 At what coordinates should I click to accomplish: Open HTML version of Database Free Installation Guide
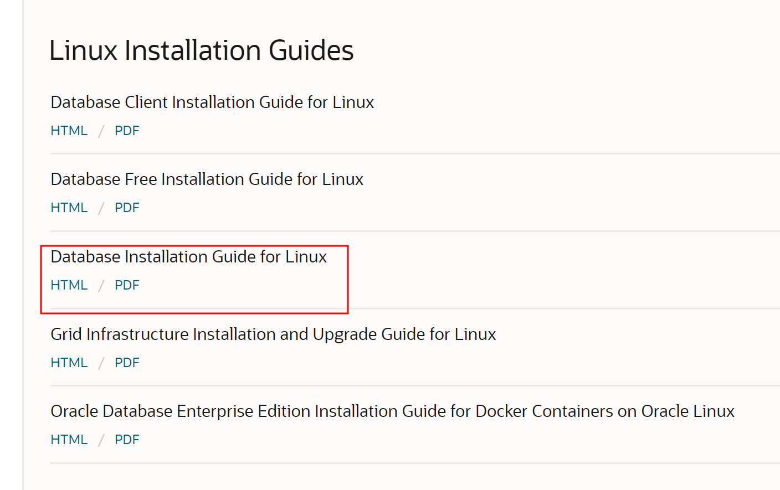(x=69, y=208)
